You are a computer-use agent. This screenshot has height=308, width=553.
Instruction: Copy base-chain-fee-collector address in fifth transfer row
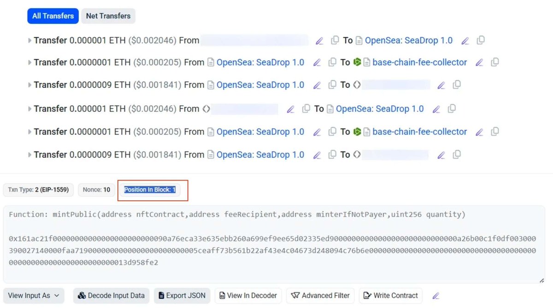point(495,132)
